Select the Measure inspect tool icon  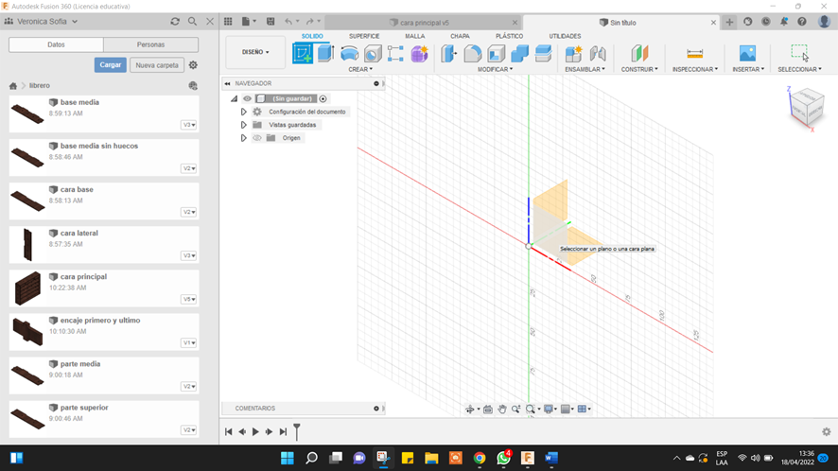point(695,54)
